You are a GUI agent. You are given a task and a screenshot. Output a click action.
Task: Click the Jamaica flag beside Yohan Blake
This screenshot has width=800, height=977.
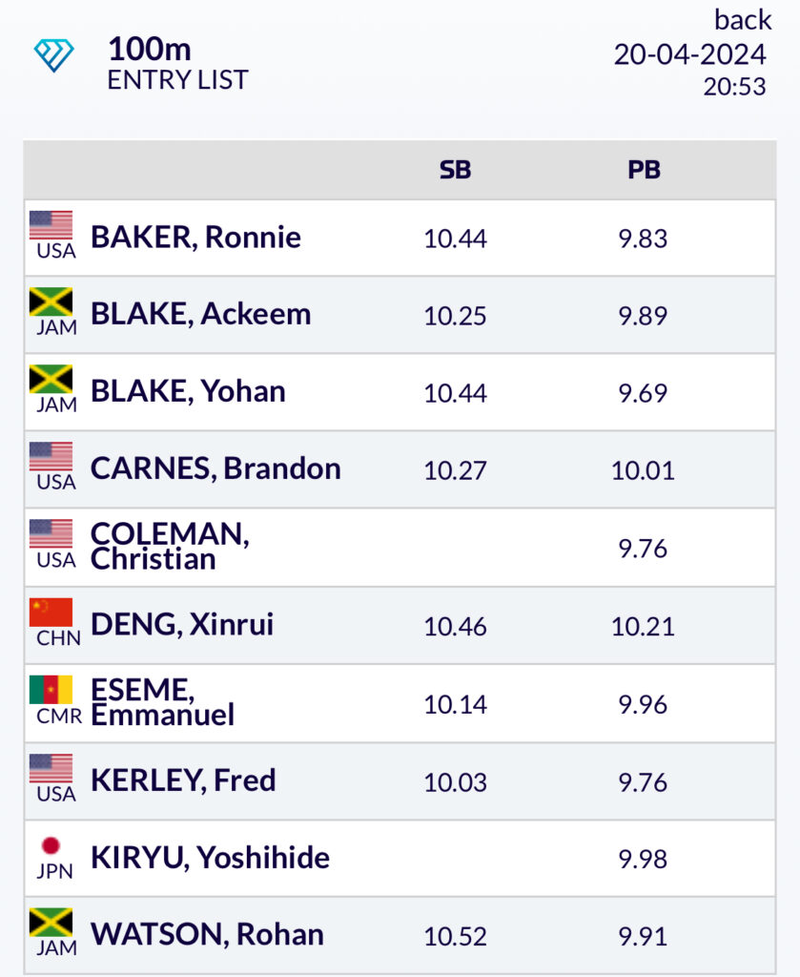point(51,379)
